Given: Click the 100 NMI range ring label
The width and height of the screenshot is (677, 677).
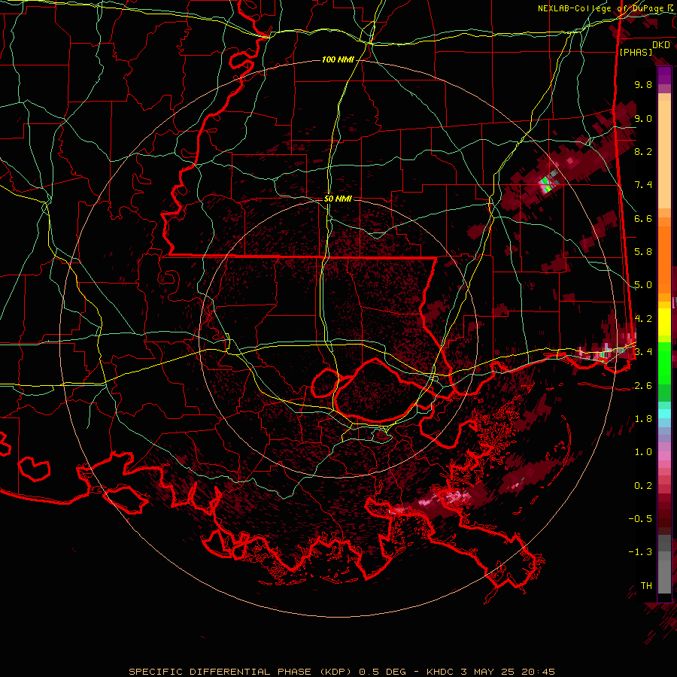Looking at the screenshot, I should (338, 59).
